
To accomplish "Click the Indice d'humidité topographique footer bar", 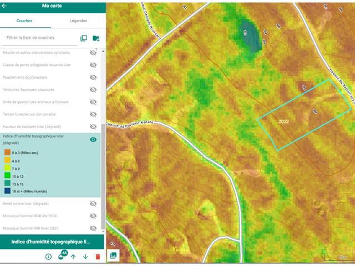I will (x=52, y=242).
